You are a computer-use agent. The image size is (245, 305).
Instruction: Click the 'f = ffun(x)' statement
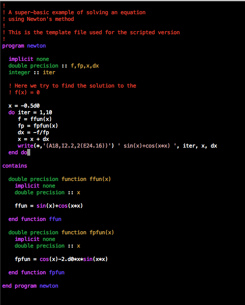point(35,119)
